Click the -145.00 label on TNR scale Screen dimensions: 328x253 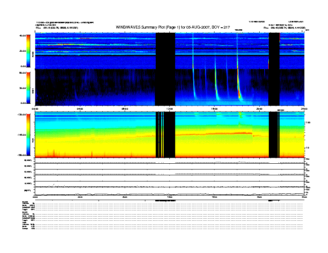coord(22,135)
